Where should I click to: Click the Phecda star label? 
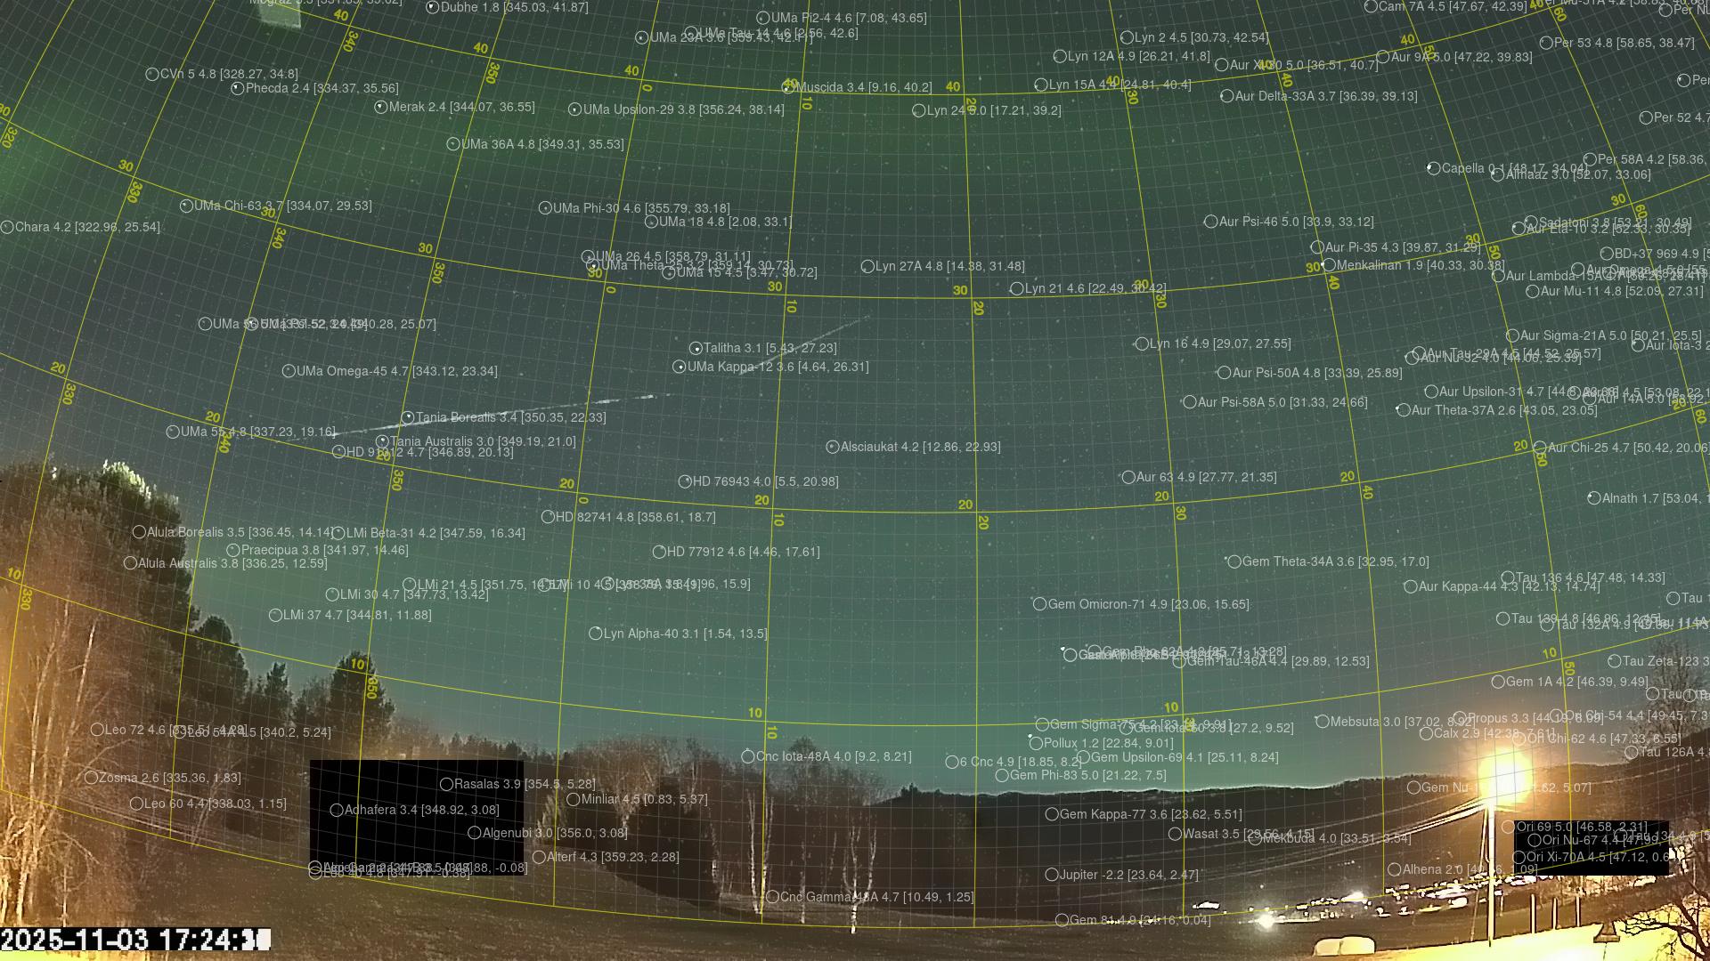tap(321, 88)
